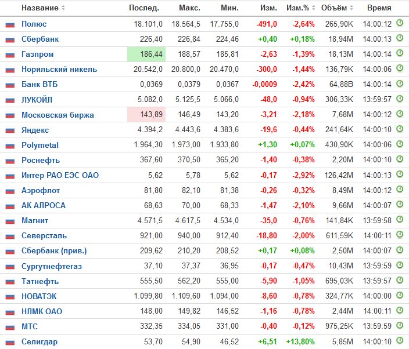Click the clock icon in the Полюс row
This screenshot has height=349, width=409.
400,23
